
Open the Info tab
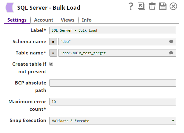87,20
